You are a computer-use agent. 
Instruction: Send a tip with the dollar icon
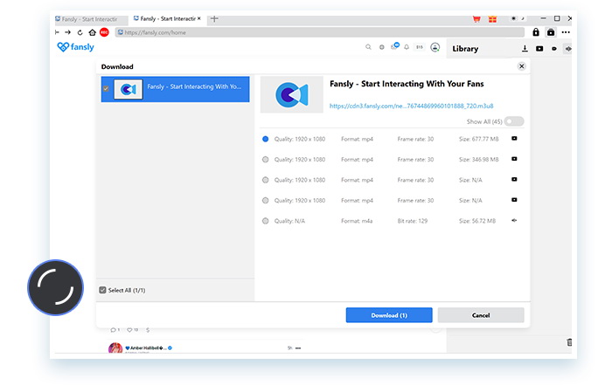point(148,330)
